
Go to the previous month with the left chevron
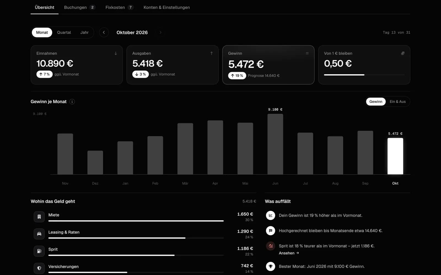[x=104, y=32]
